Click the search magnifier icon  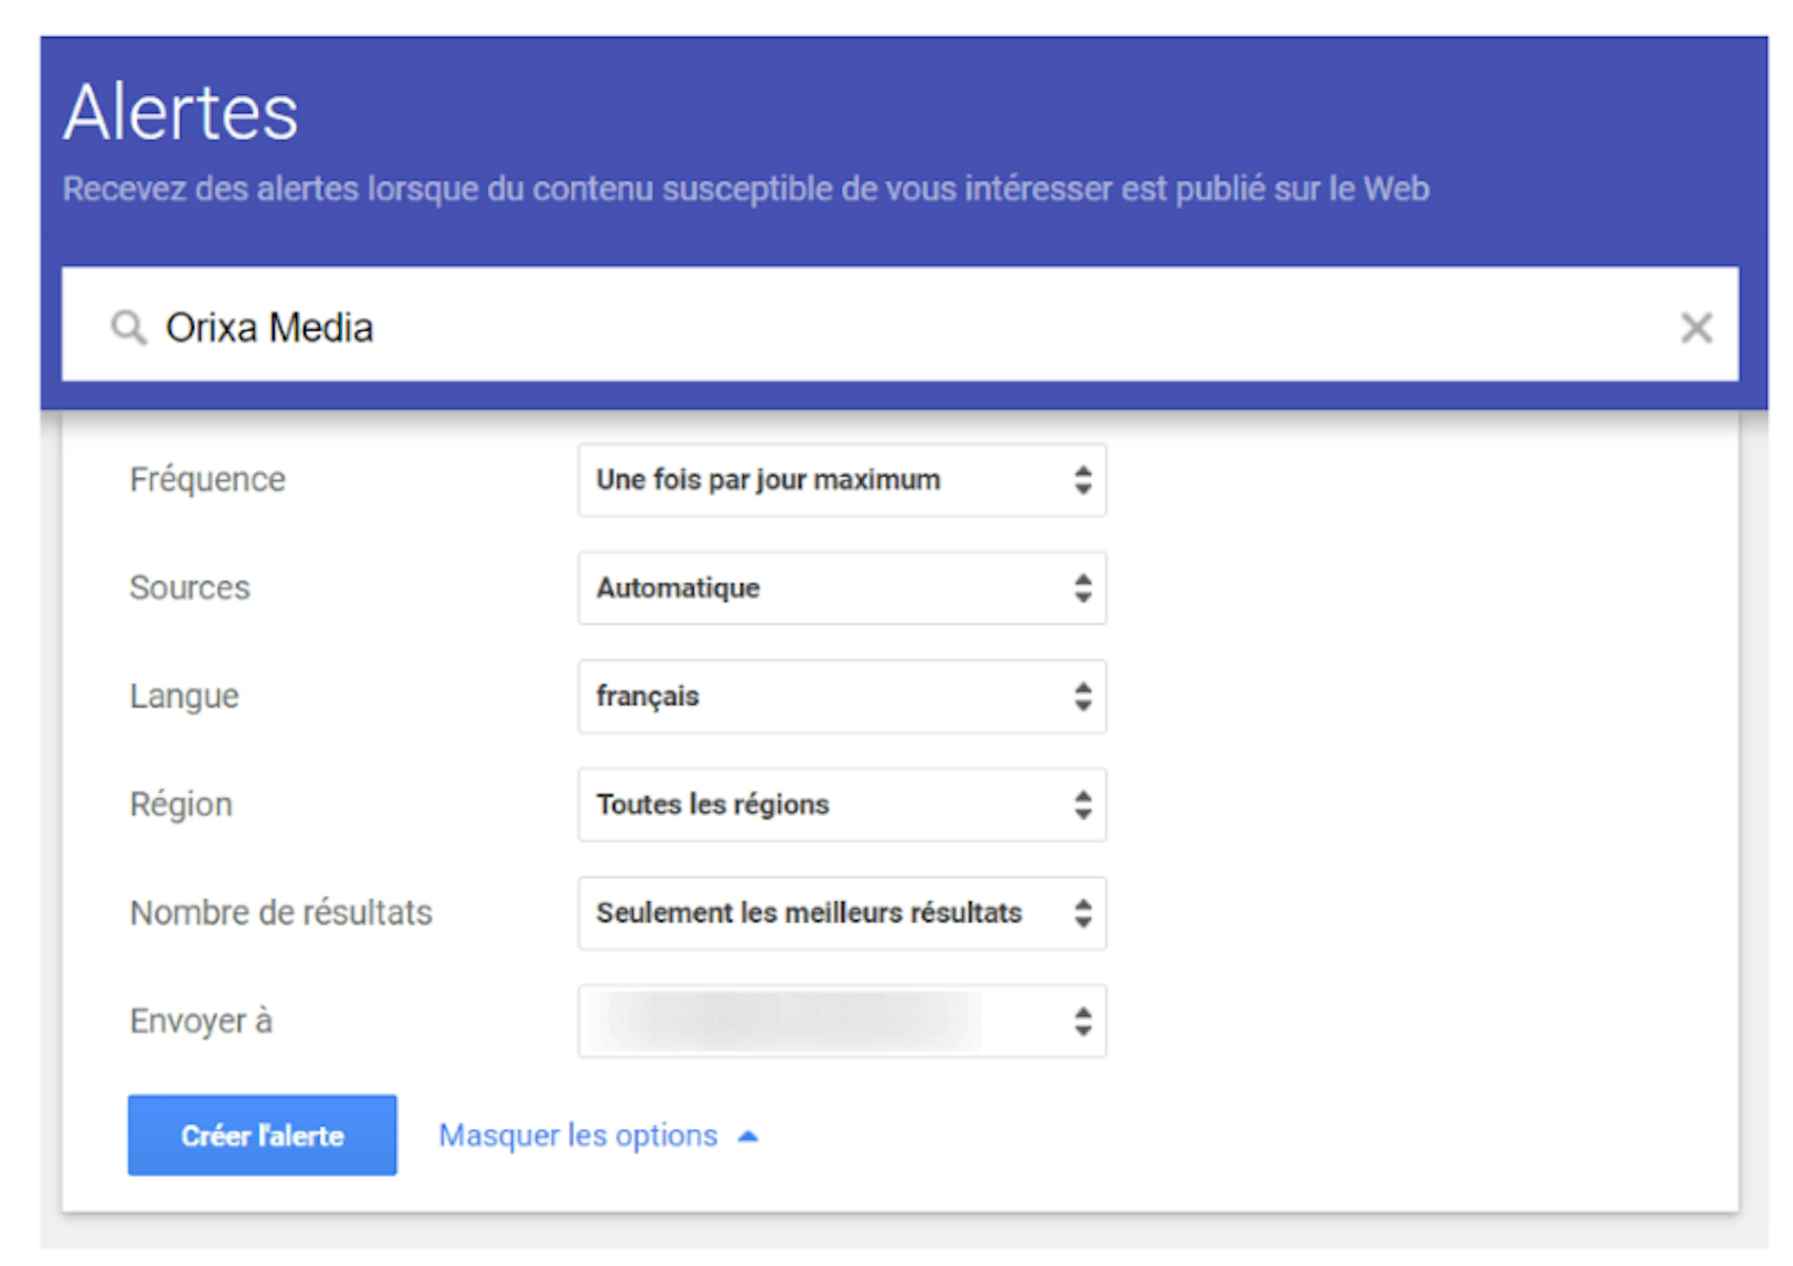pyautogui.click(x=130, y=327)
